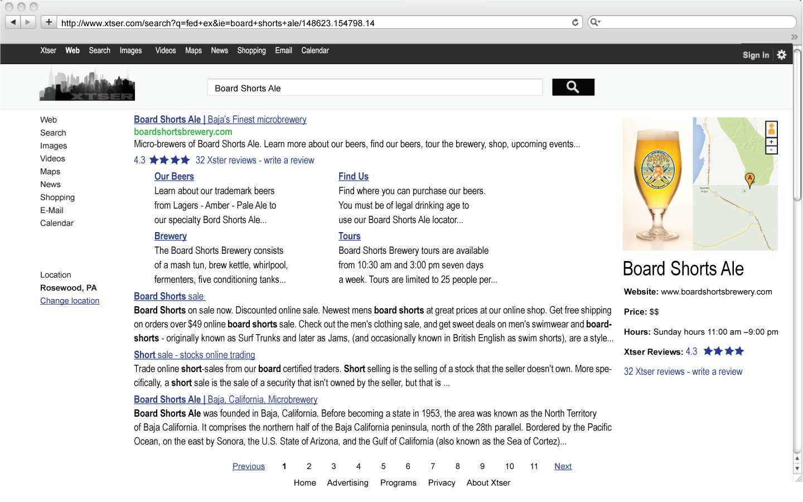Open Tours sublink

[x=350, y=236]
